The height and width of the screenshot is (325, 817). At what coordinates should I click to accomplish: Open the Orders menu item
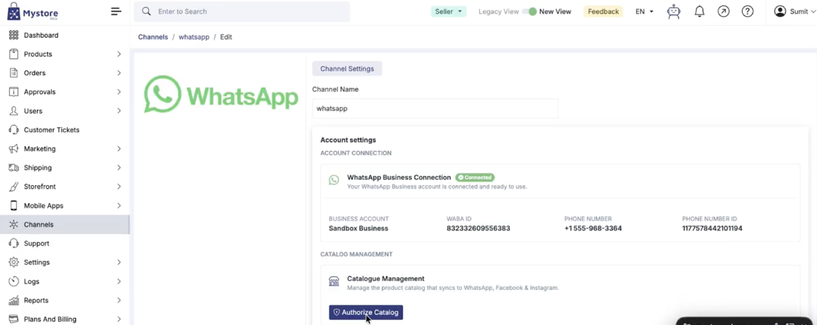pos(65,73)
